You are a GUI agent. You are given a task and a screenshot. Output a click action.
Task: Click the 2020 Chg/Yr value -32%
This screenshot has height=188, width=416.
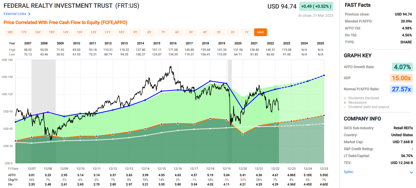point(243,180)
